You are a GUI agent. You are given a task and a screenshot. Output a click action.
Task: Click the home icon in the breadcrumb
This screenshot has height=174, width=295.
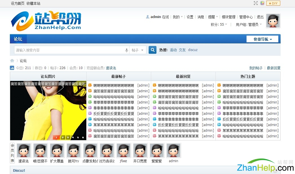pyautogui.click(x=12, y=60)
